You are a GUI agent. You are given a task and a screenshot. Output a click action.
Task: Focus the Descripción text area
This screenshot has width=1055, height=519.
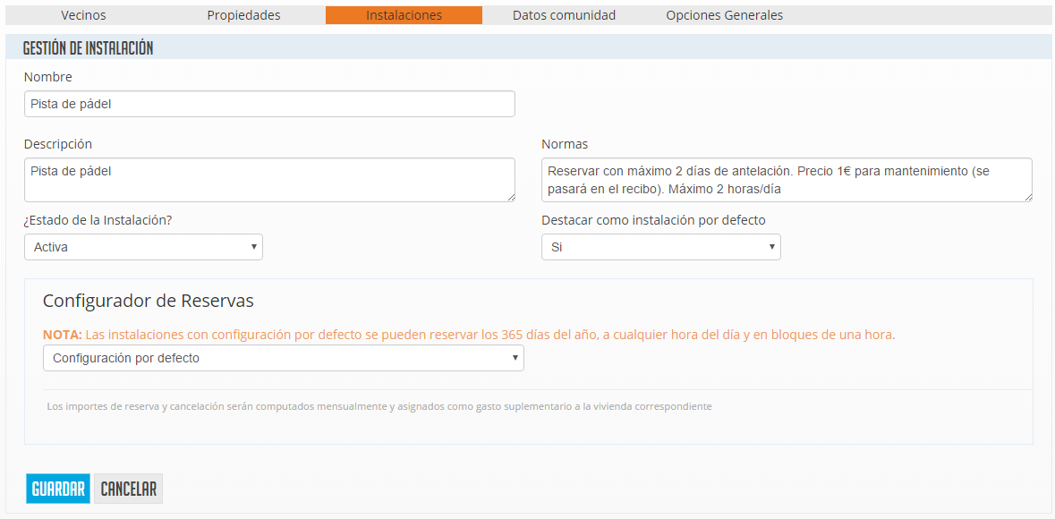pyautogui.click(x=269, y=179)
